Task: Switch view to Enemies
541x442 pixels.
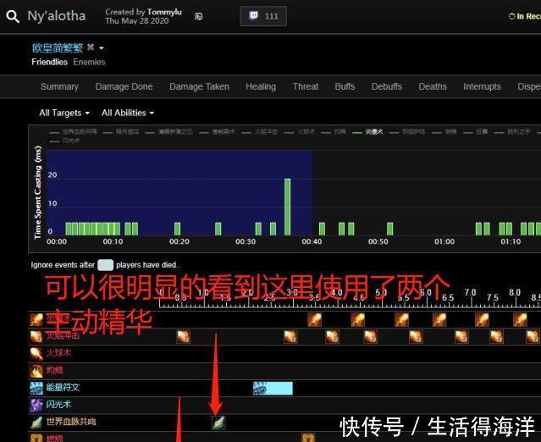Action: coord(89,62)
